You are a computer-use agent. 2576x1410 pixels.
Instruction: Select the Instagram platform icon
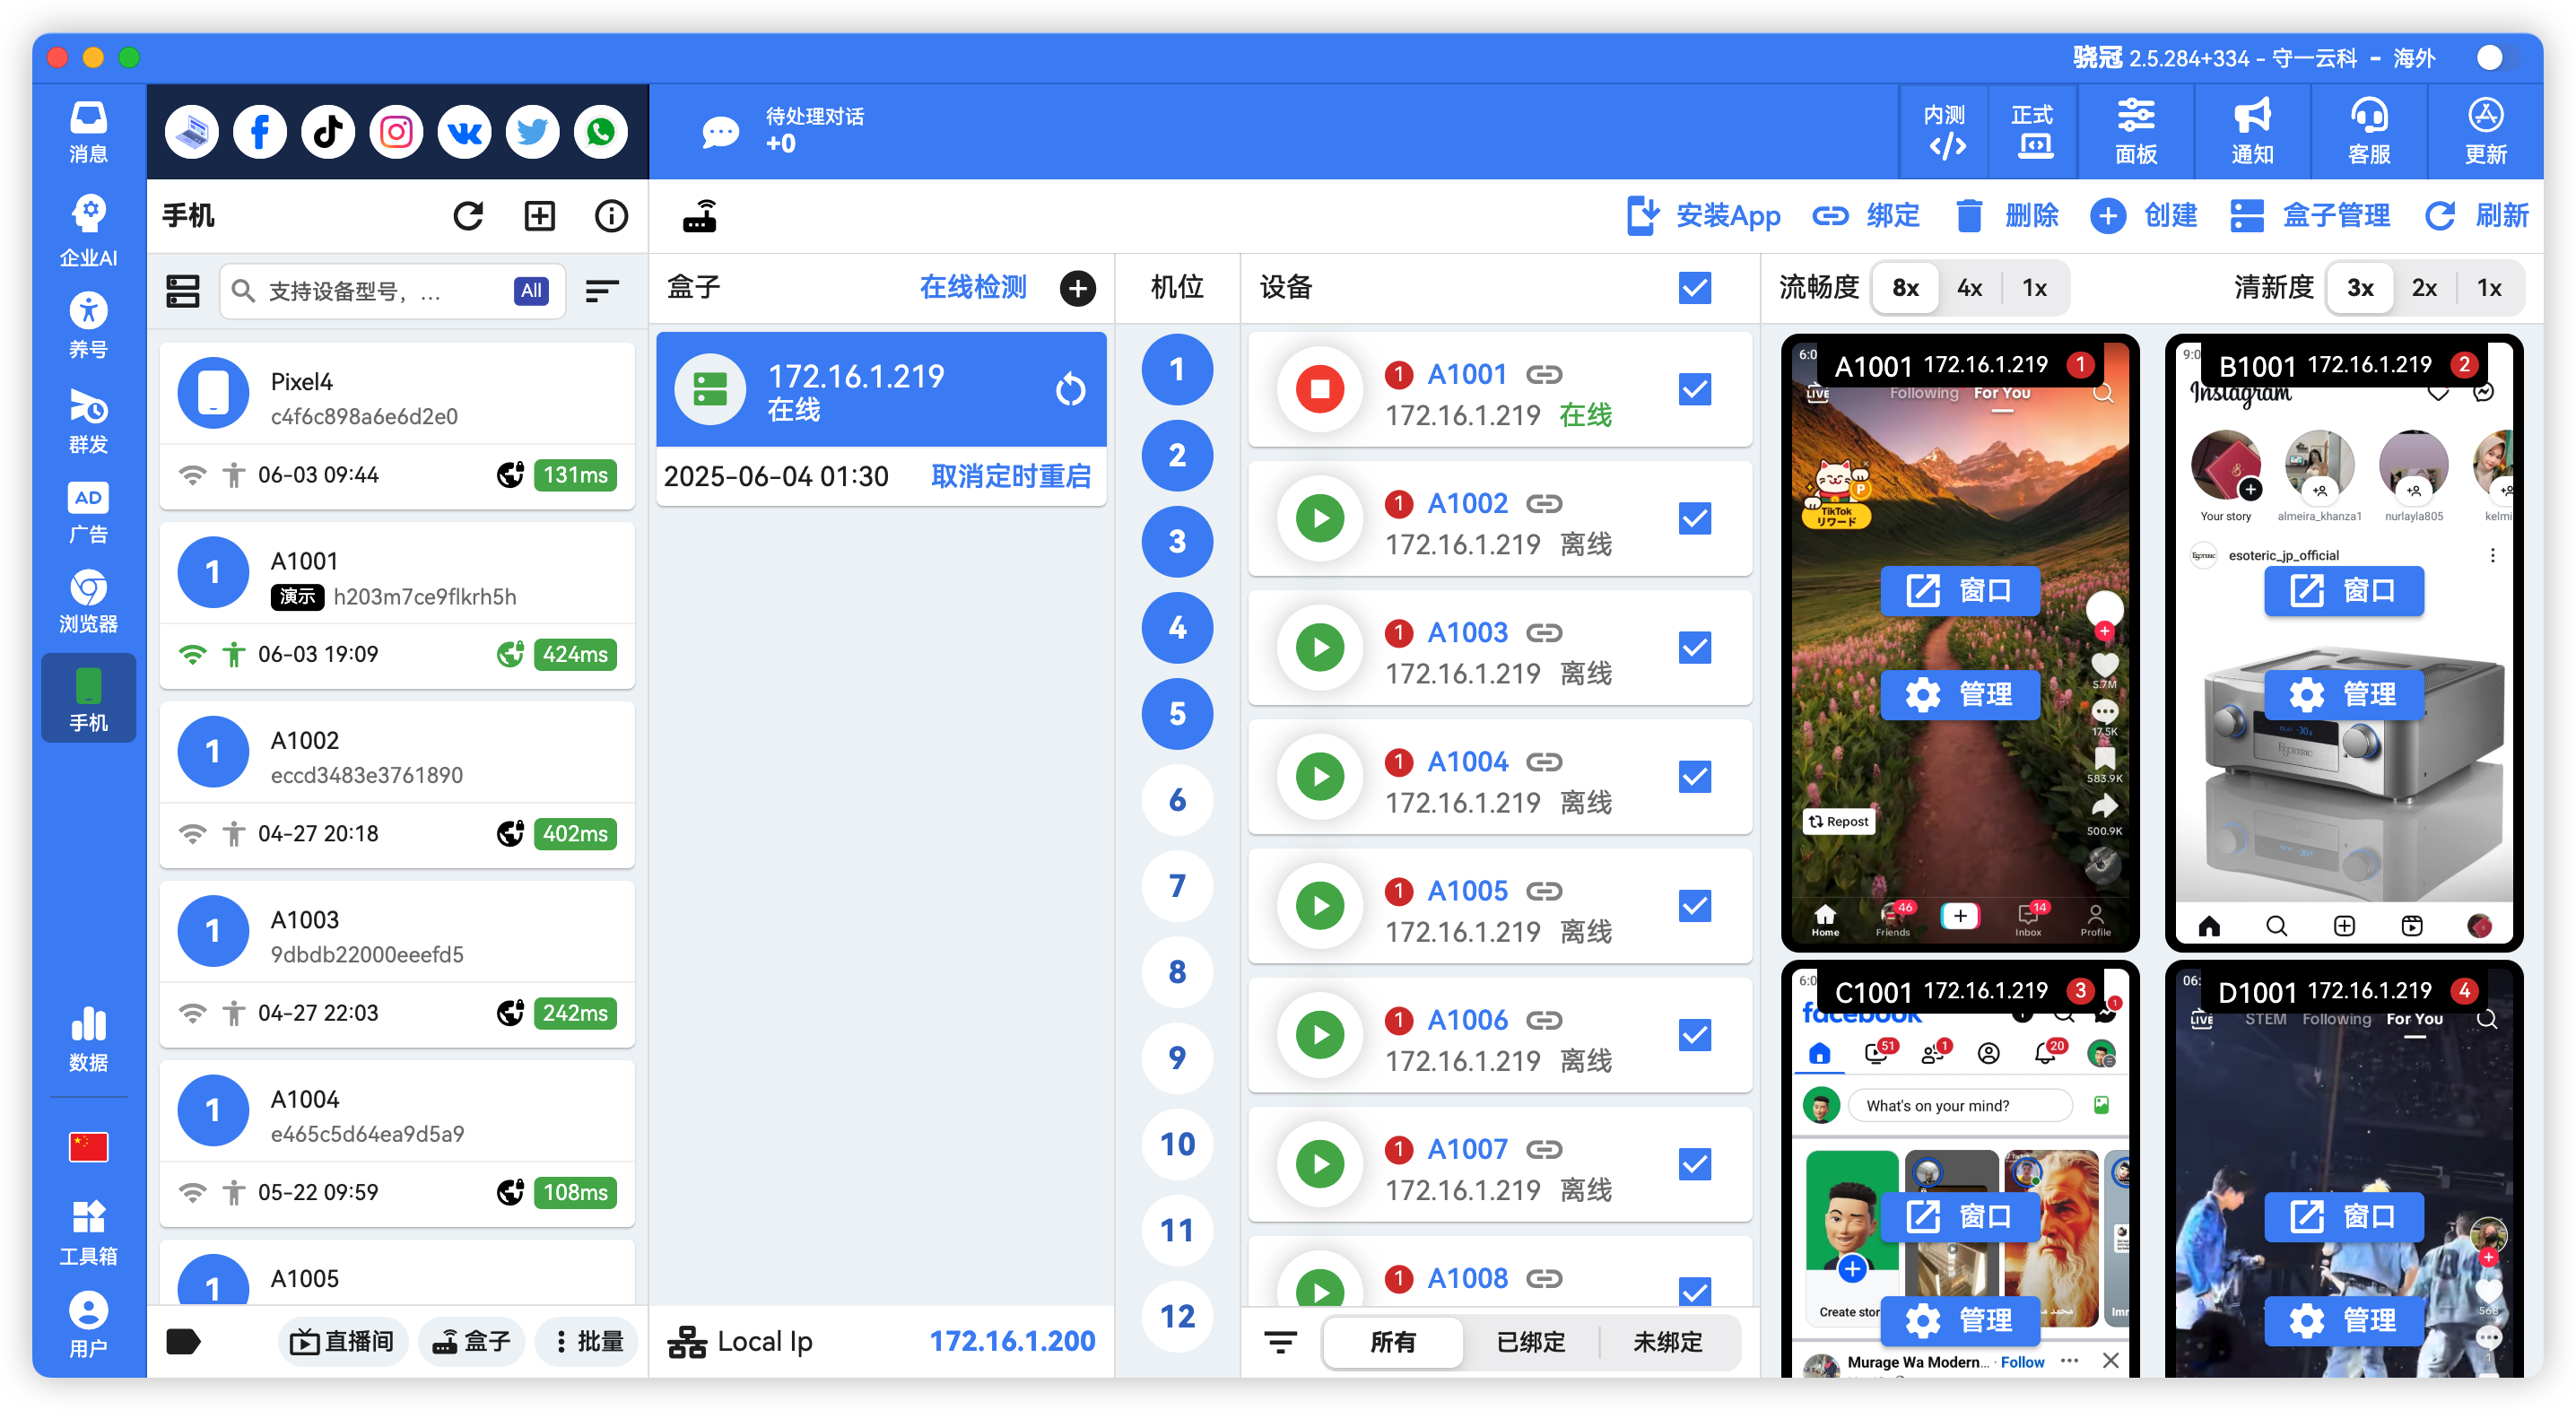(396, 132)
